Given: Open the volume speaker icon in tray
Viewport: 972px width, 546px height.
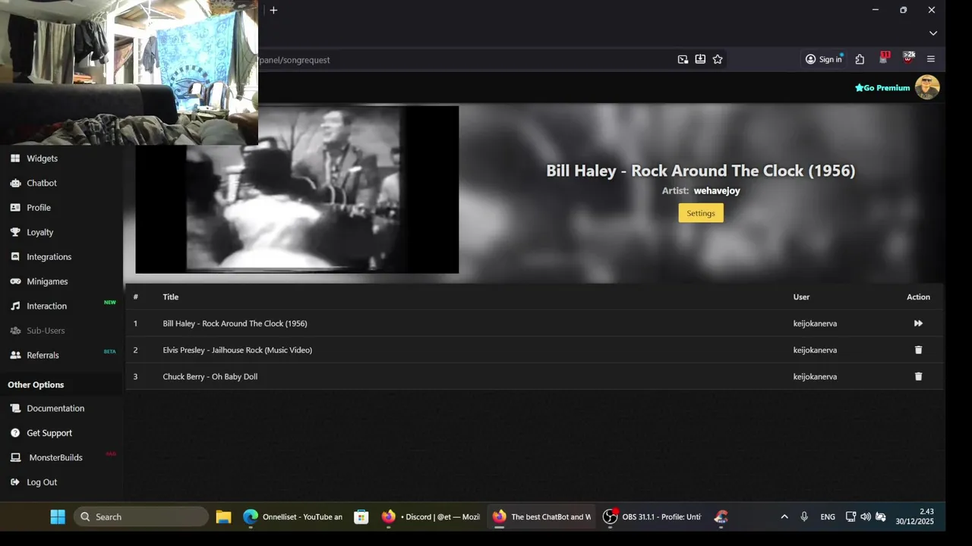Looking at the screenshot, I should (x=866, y=516).
